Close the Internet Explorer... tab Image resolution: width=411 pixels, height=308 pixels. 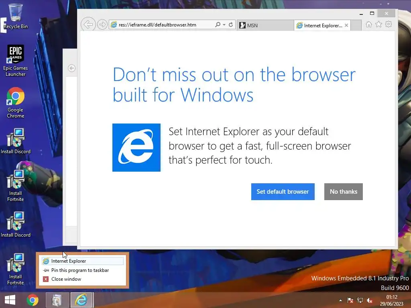pyautogui.click(x=346, y=25)
